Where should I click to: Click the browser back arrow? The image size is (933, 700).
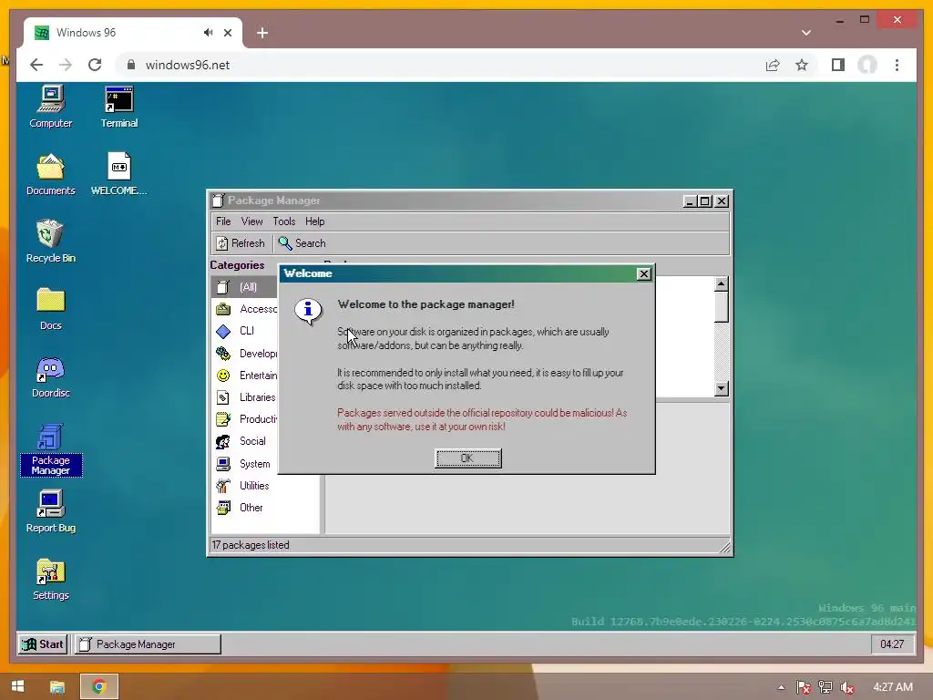[x=36, y=65]
